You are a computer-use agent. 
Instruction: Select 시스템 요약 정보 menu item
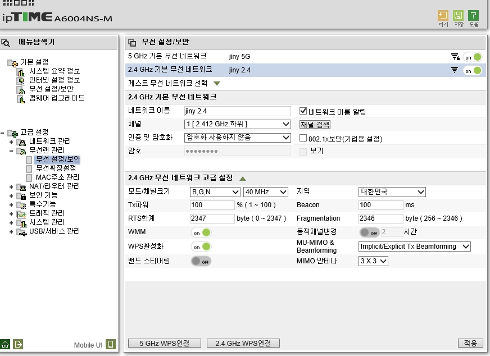coord(55,71)
